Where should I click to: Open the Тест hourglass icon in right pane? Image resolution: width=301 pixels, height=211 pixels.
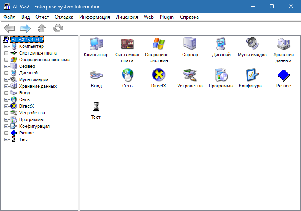tap(96, 106)
